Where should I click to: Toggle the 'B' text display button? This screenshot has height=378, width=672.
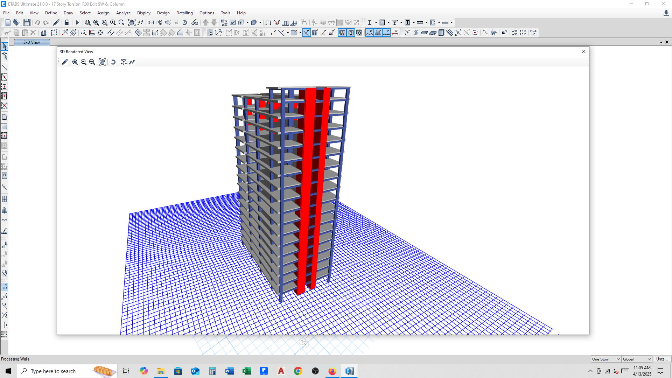pyautogui.click(x=351, y=33)
